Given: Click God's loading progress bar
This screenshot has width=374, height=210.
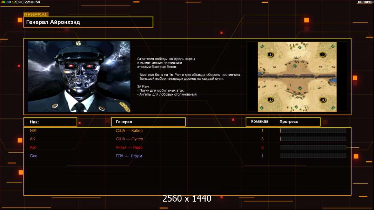Looking at the screenshot, I should tap(313, 156).
